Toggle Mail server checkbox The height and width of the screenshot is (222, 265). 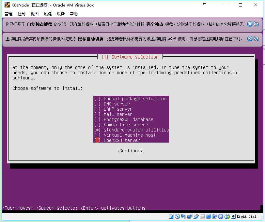point(97,114)
